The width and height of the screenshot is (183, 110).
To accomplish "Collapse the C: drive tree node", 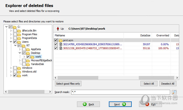I will [6, 27].
